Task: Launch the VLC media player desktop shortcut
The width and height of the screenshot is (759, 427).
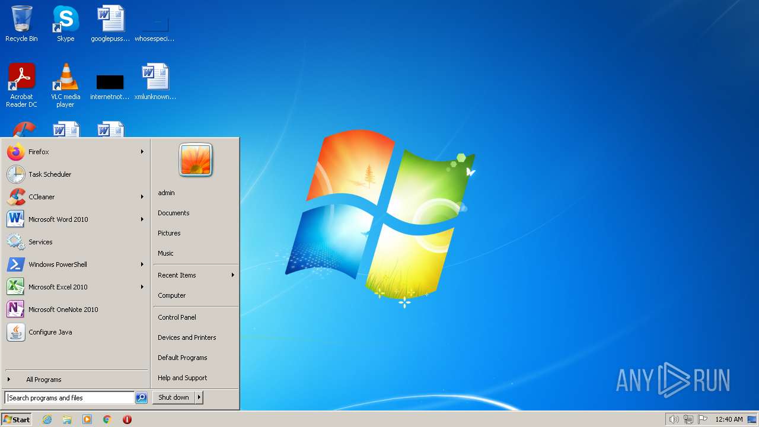Action: [x=65, y=85]
